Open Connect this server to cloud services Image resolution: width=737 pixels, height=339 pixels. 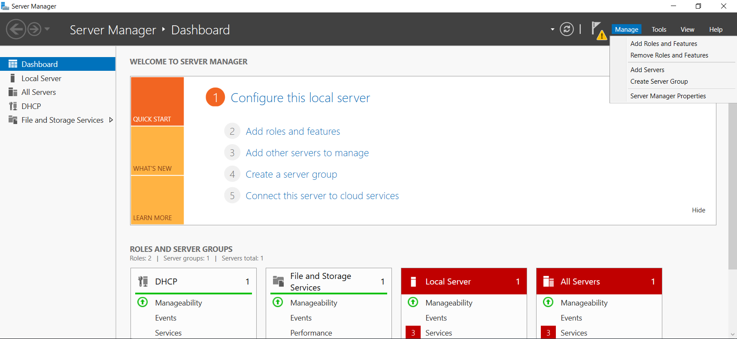322,196
